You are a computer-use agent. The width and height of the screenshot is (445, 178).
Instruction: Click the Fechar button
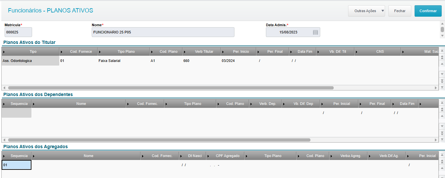click(400, 11)
